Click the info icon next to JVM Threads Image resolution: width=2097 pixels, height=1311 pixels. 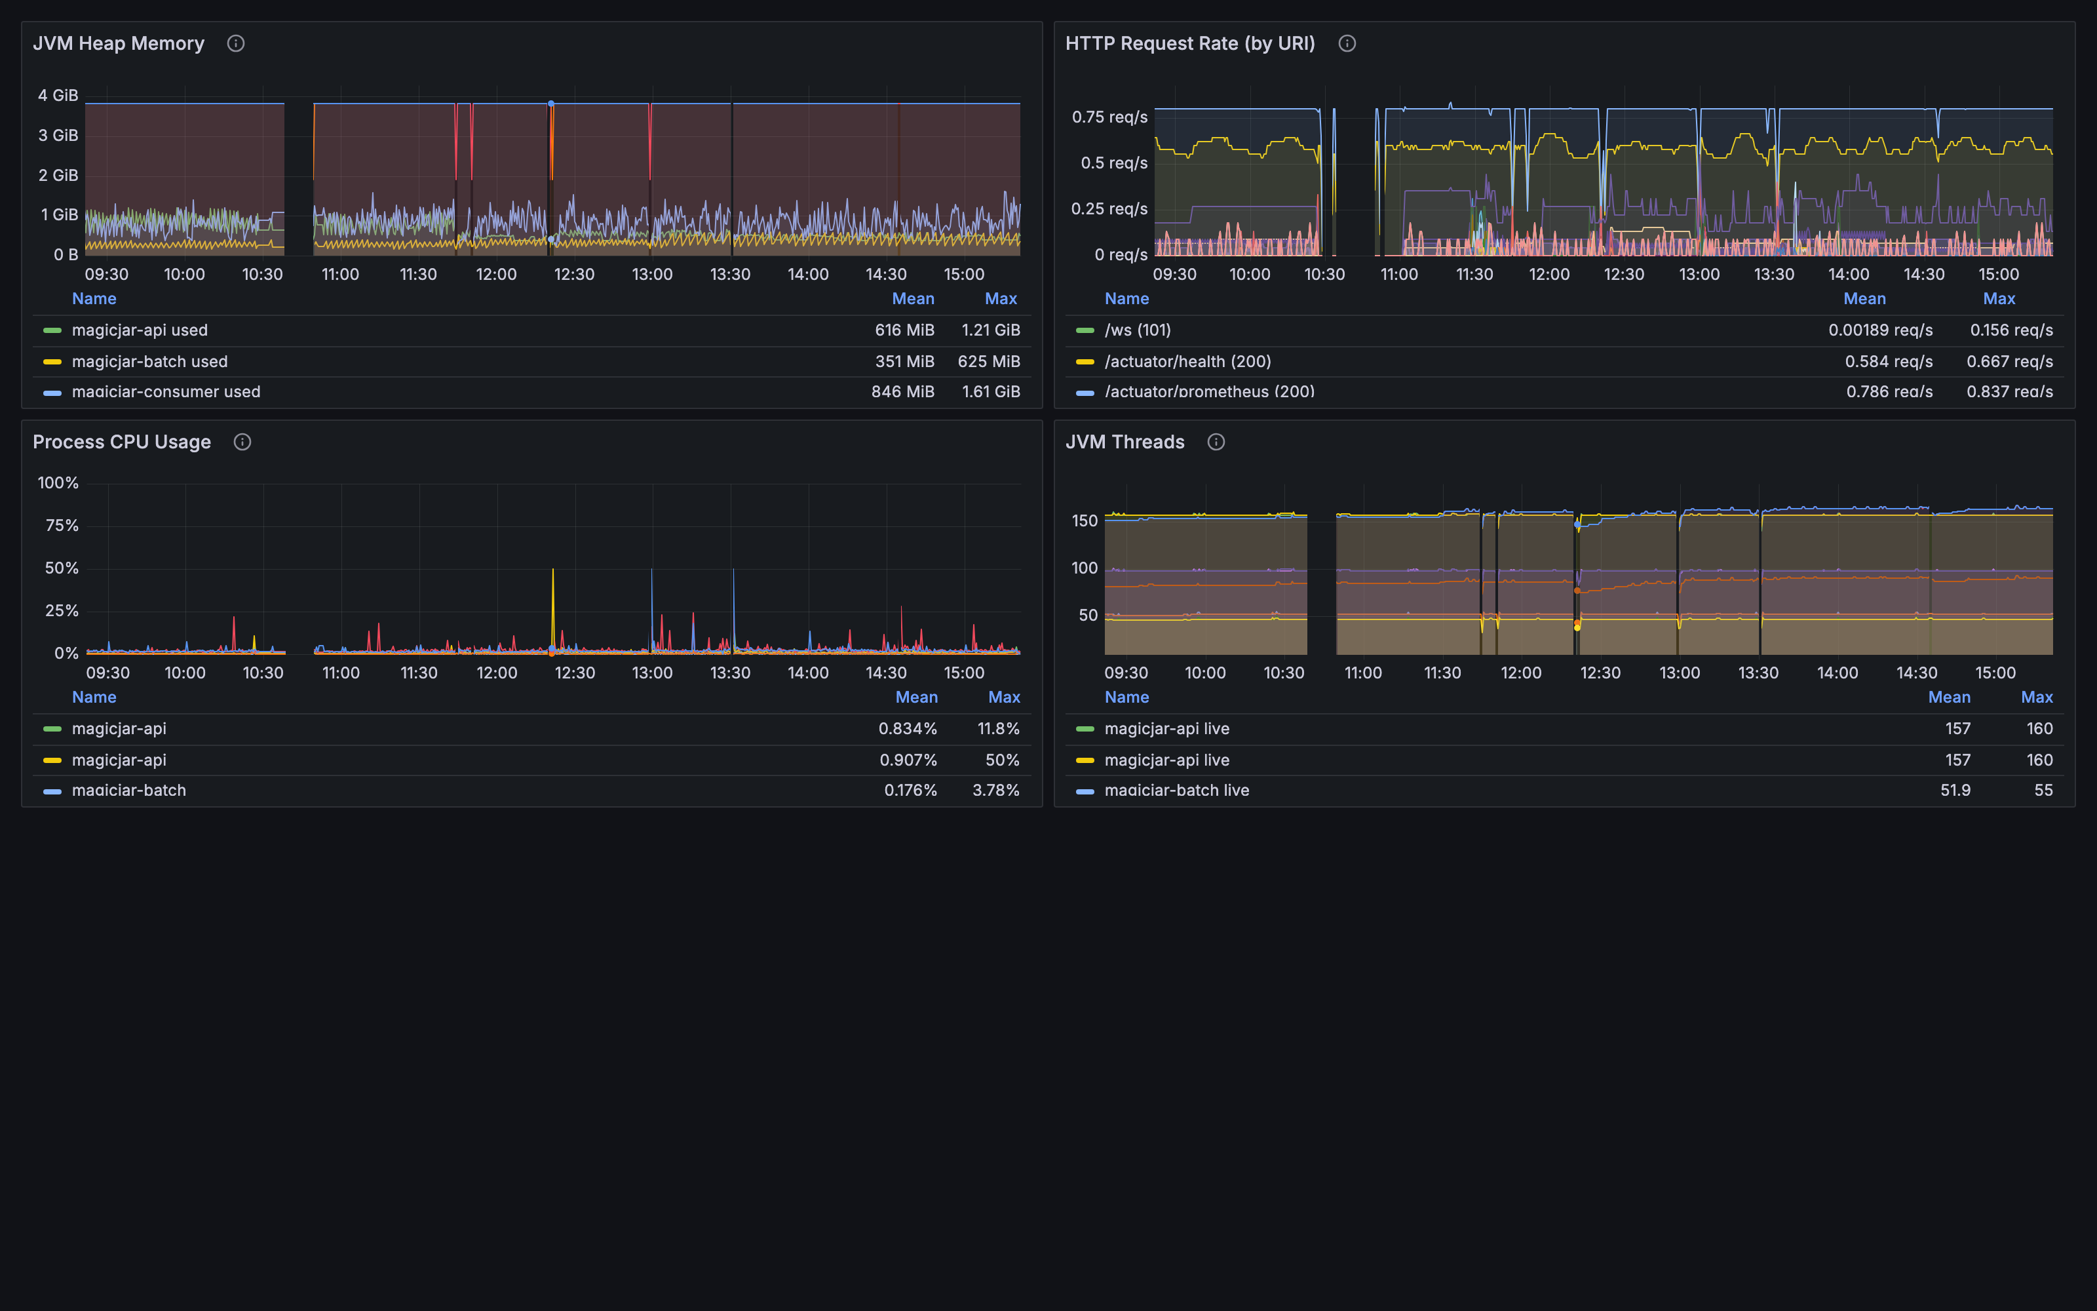[1216, 442]
